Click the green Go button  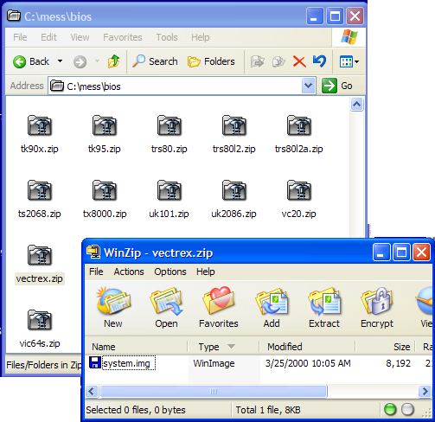click(x=337, y=86)
